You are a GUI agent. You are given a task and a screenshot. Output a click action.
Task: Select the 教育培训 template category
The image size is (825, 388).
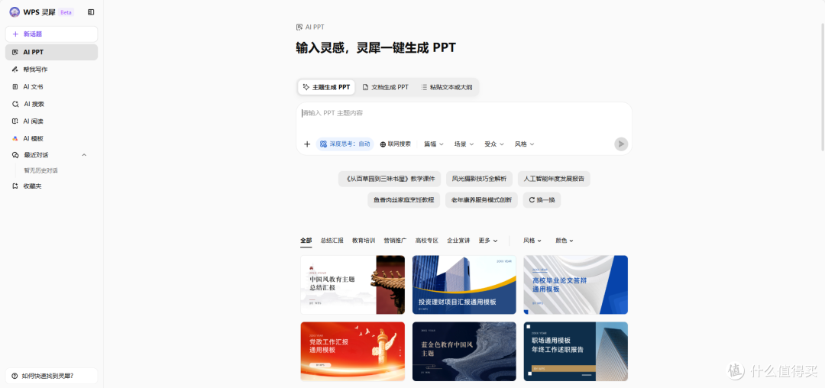pos(364,241)
